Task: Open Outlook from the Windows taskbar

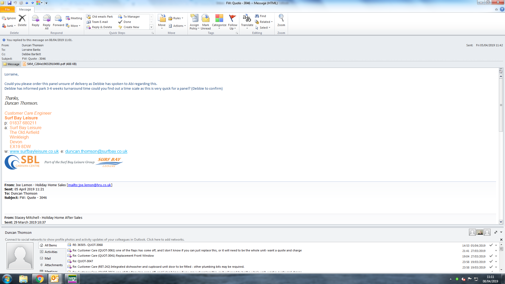Action: click(55, 279)
